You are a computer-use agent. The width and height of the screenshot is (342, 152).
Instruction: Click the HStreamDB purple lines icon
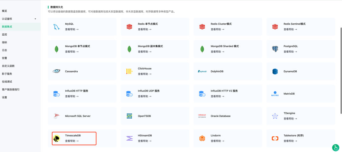[x=129, y=138]
